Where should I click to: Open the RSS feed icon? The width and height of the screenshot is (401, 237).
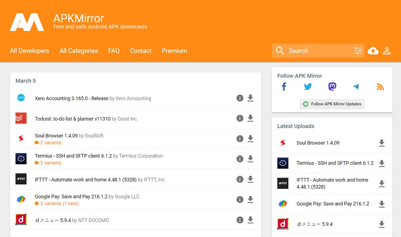pos(380,86)
